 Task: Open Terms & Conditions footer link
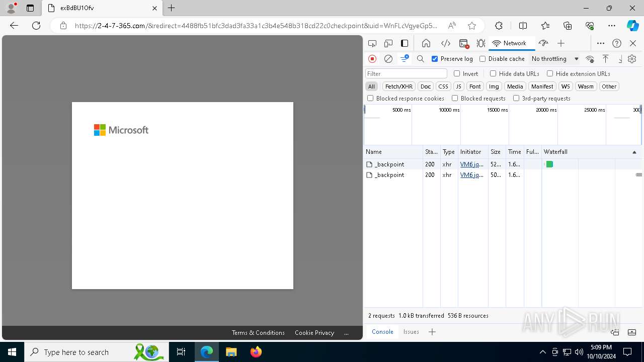pyautogui.click(x=258, y=333)
